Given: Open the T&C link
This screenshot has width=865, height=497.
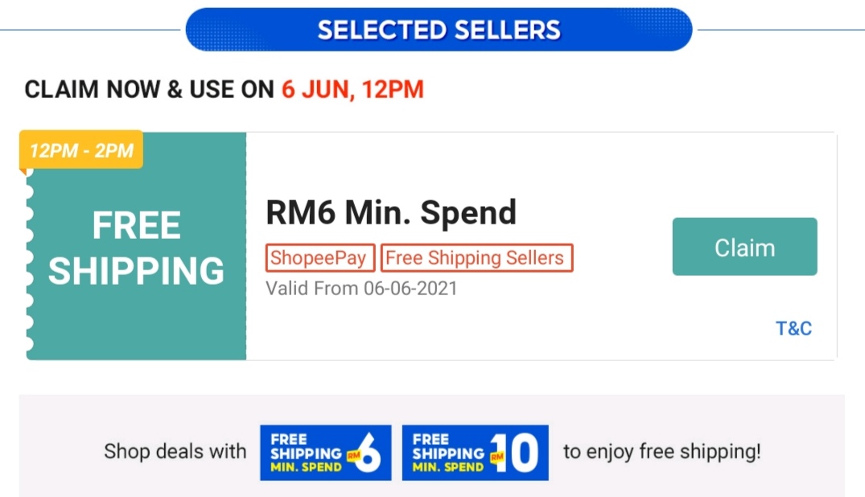Looking at the screenshot, I should tap(793, 329).
